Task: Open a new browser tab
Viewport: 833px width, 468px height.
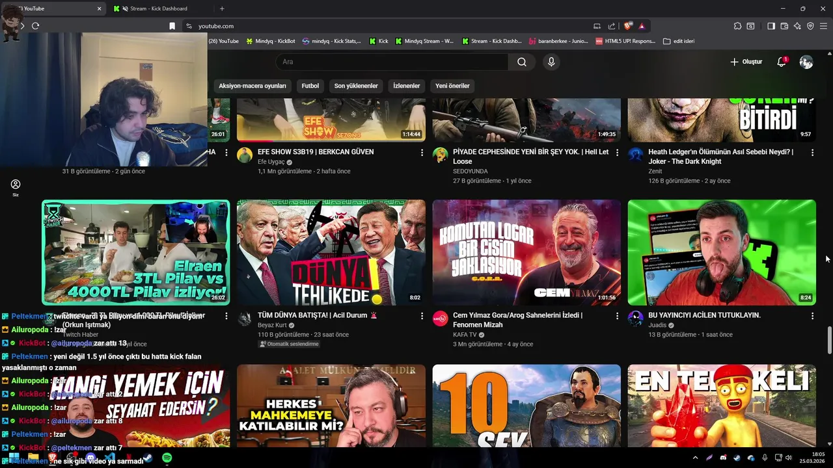Action: point(222,8)
